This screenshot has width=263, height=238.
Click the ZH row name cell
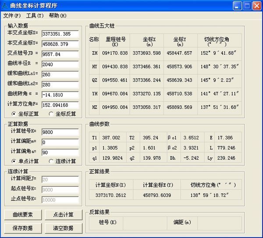(x=94, y=53)
